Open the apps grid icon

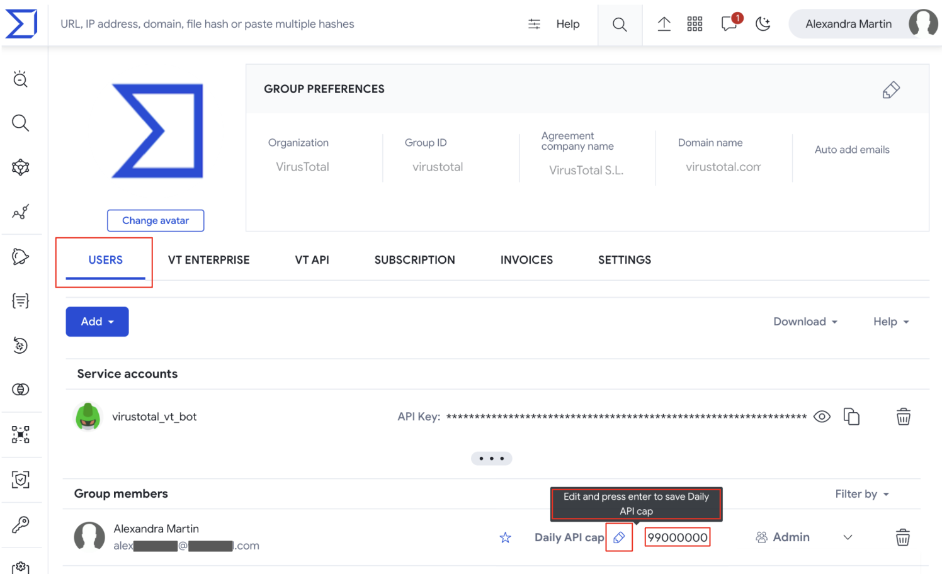point(695,24)
